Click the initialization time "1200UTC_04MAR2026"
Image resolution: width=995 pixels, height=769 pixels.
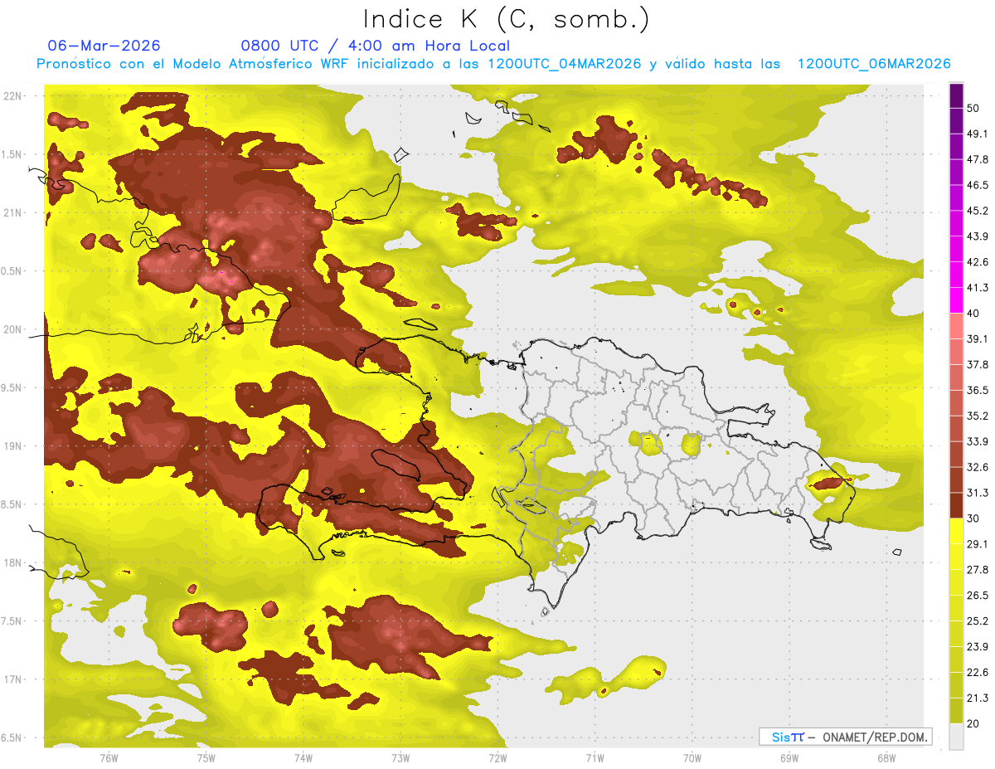point(565,64)
